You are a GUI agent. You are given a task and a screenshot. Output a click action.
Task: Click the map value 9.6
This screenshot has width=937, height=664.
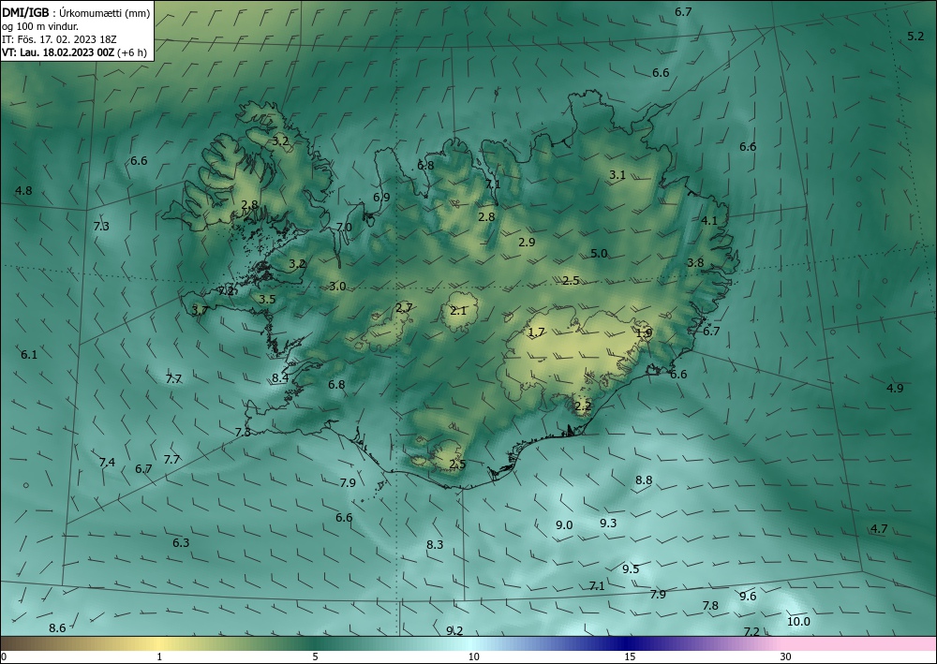(748, 597)
